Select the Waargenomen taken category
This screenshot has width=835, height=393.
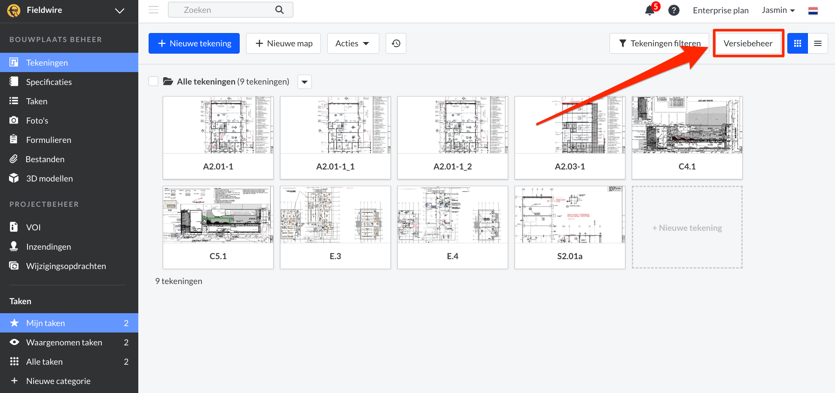[69, 342]
